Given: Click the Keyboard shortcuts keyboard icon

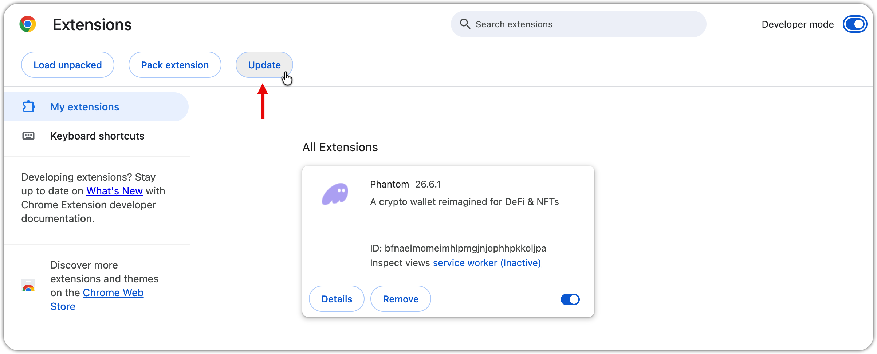Looking at the screenshot, I should click(28, 136).
